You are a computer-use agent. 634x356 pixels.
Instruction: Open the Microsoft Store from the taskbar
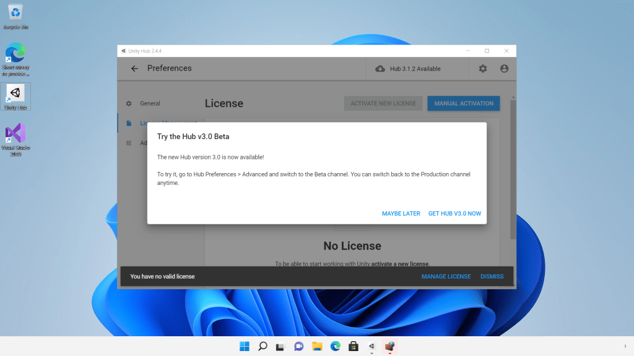tap(354, 347)
